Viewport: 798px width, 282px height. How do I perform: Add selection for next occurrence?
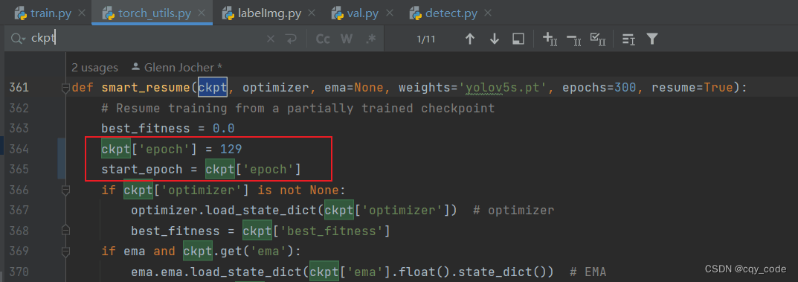(550, 39)
